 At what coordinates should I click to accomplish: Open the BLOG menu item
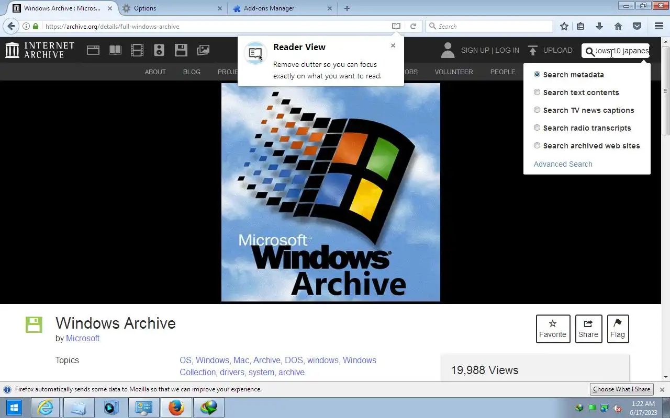(192, 72)
